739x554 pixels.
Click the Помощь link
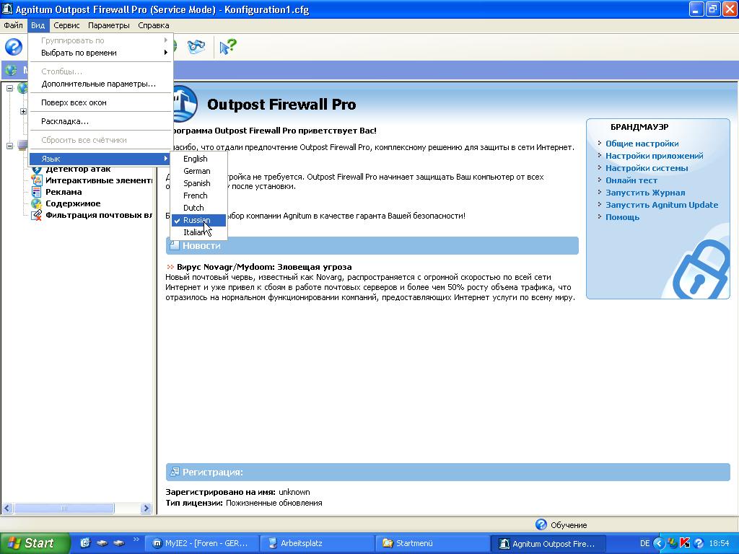(622, 217)
